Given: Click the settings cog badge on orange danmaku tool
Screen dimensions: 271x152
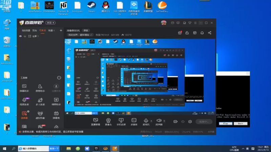Looking at the screenshot, I should (28, 112).
